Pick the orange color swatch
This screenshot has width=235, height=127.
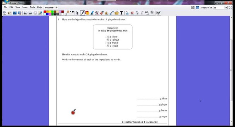(x=47, y=12)
